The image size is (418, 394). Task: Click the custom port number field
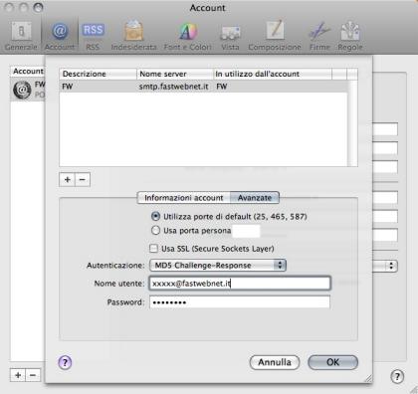(x=246, y=231)
